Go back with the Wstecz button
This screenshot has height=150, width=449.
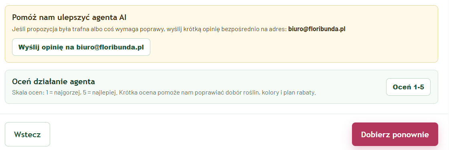click(28, 134)
